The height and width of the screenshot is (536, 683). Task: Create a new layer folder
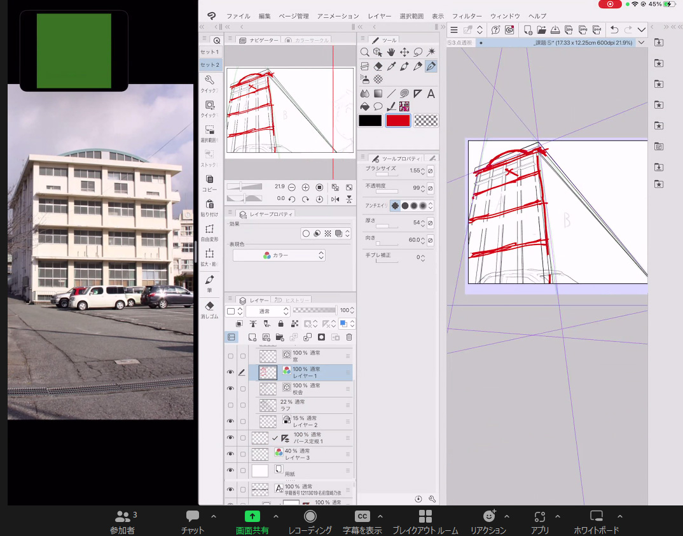(x=280, y=337)
